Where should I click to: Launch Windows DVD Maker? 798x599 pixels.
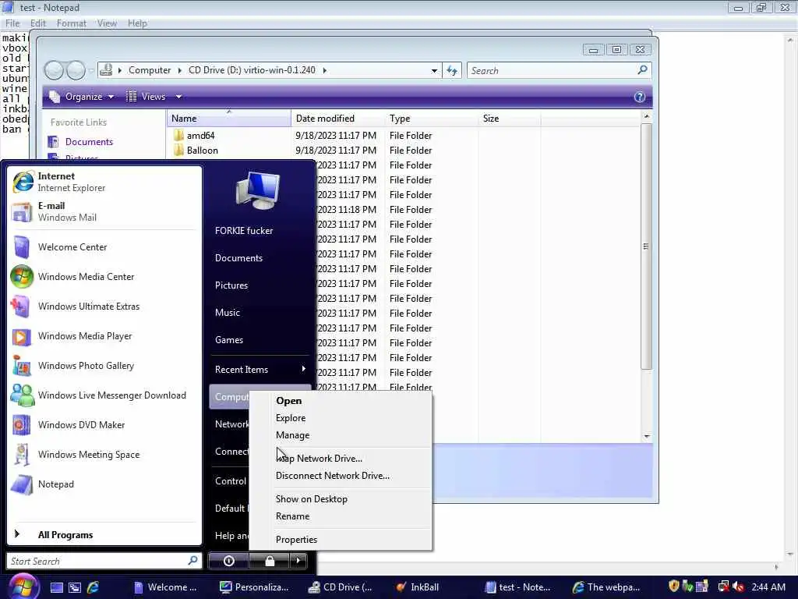pos(104,425)
